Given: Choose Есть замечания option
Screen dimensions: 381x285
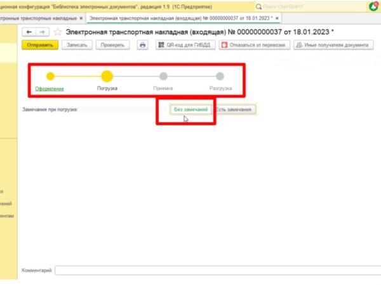Looking at the screenshot, I should 234,110.
